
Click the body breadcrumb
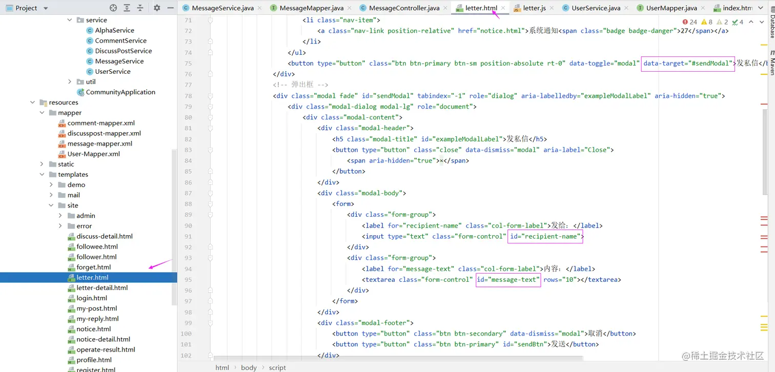[x=249, y=367]
